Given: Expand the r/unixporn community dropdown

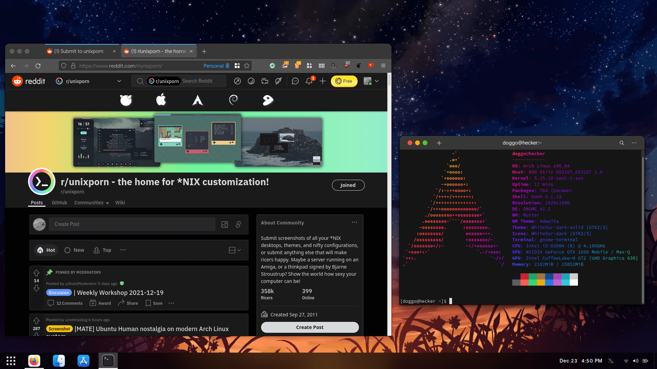Looking at the screenshot, I should point(119,81).
